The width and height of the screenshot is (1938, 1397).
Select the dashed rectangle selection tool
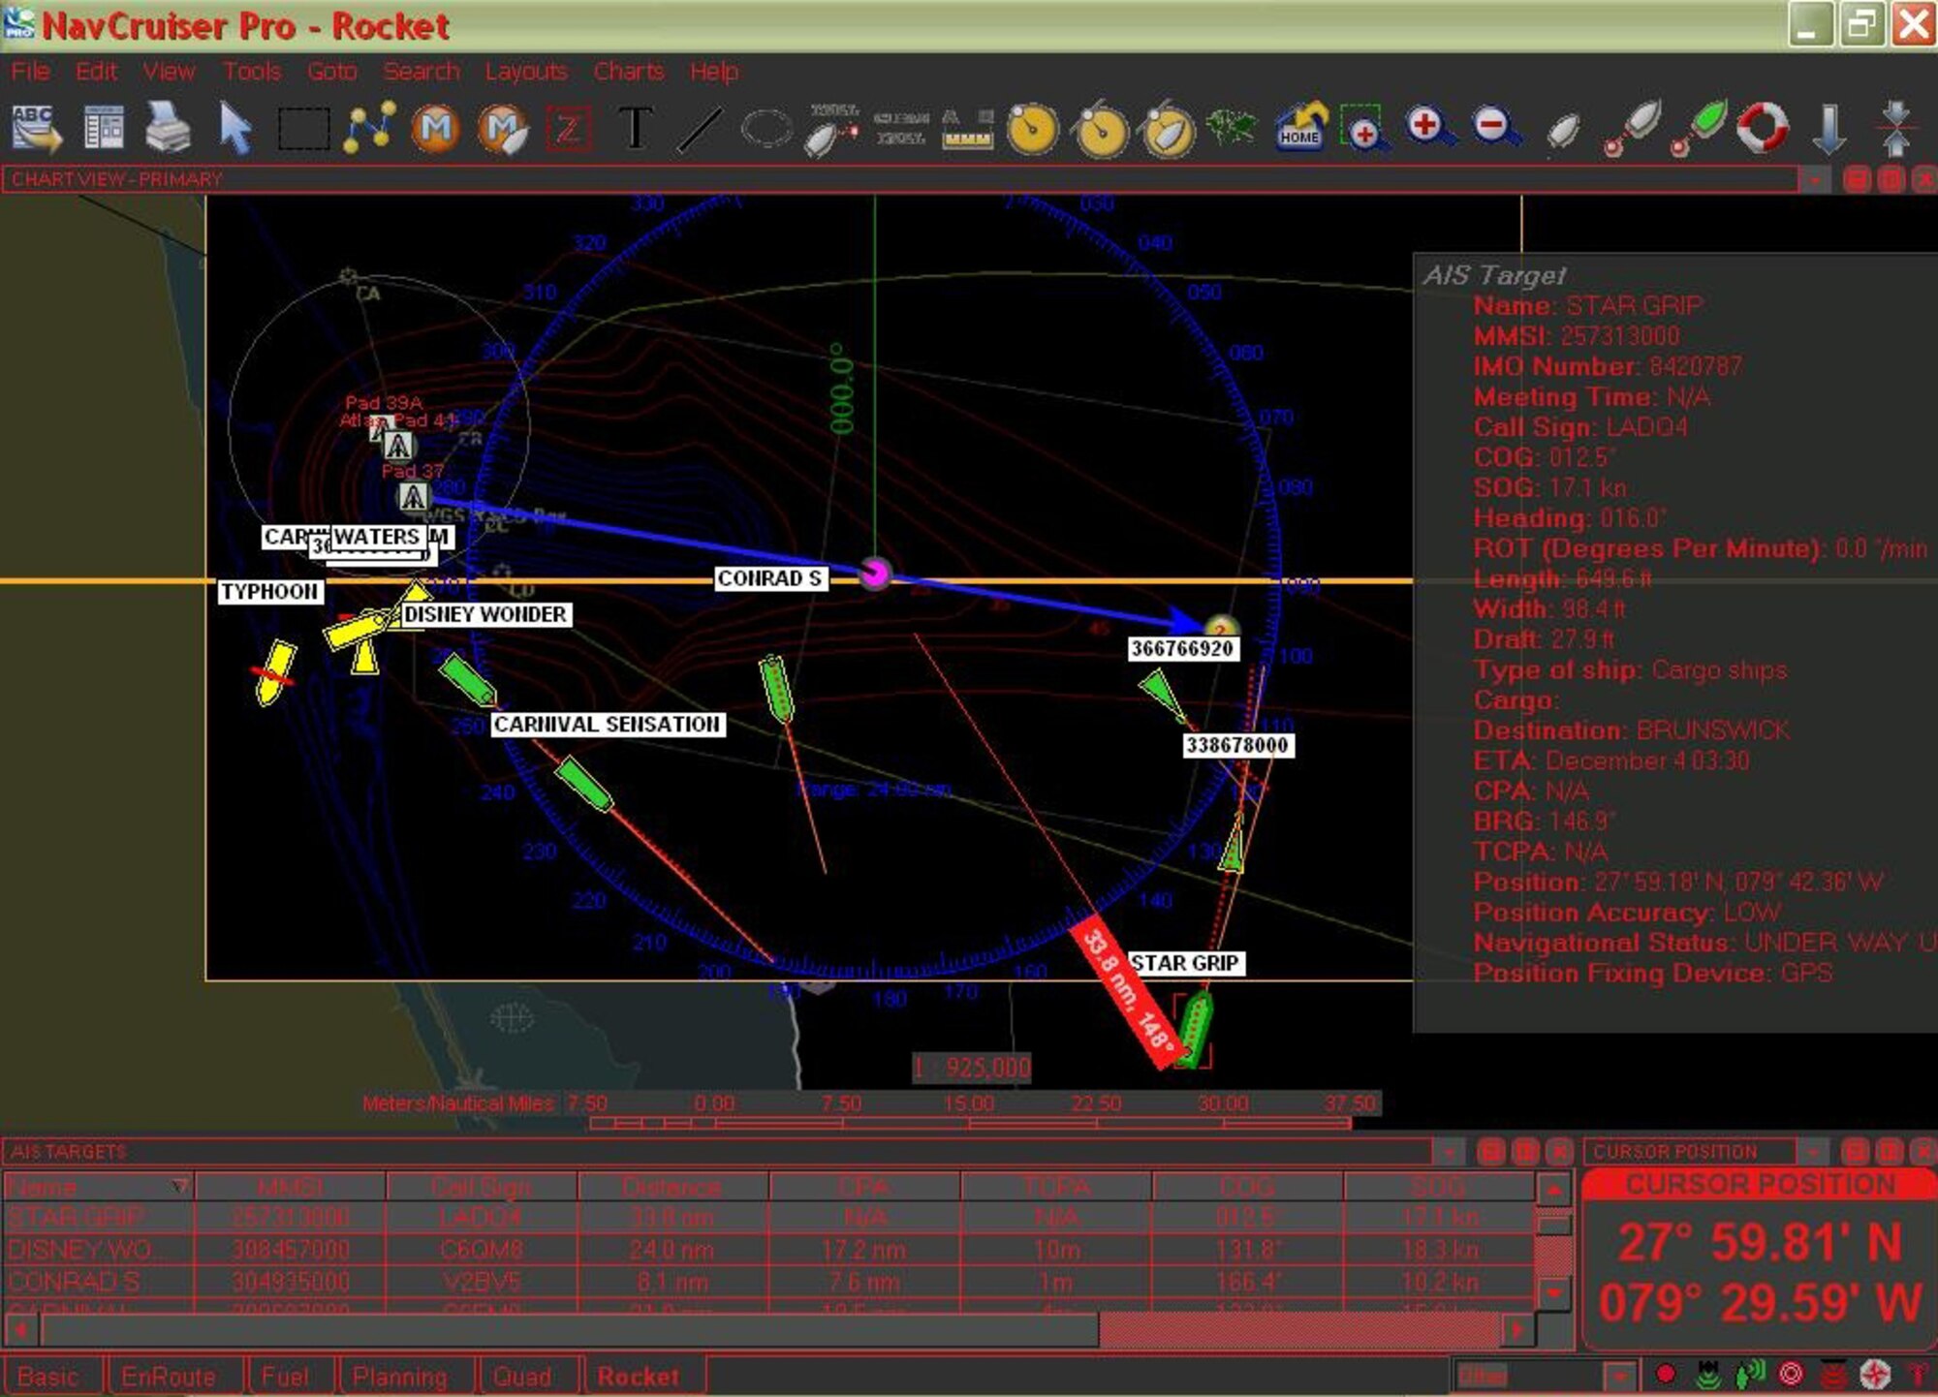point(303,129)
